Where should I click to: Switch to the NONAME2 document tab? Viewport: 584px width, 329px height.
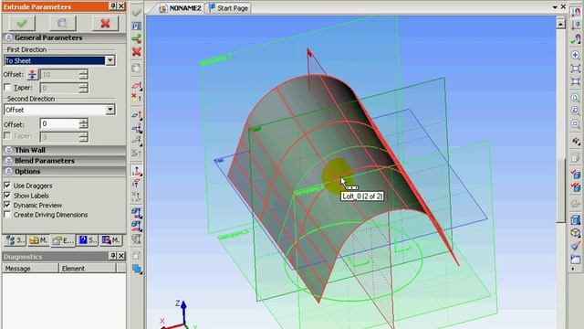[181, 8]
